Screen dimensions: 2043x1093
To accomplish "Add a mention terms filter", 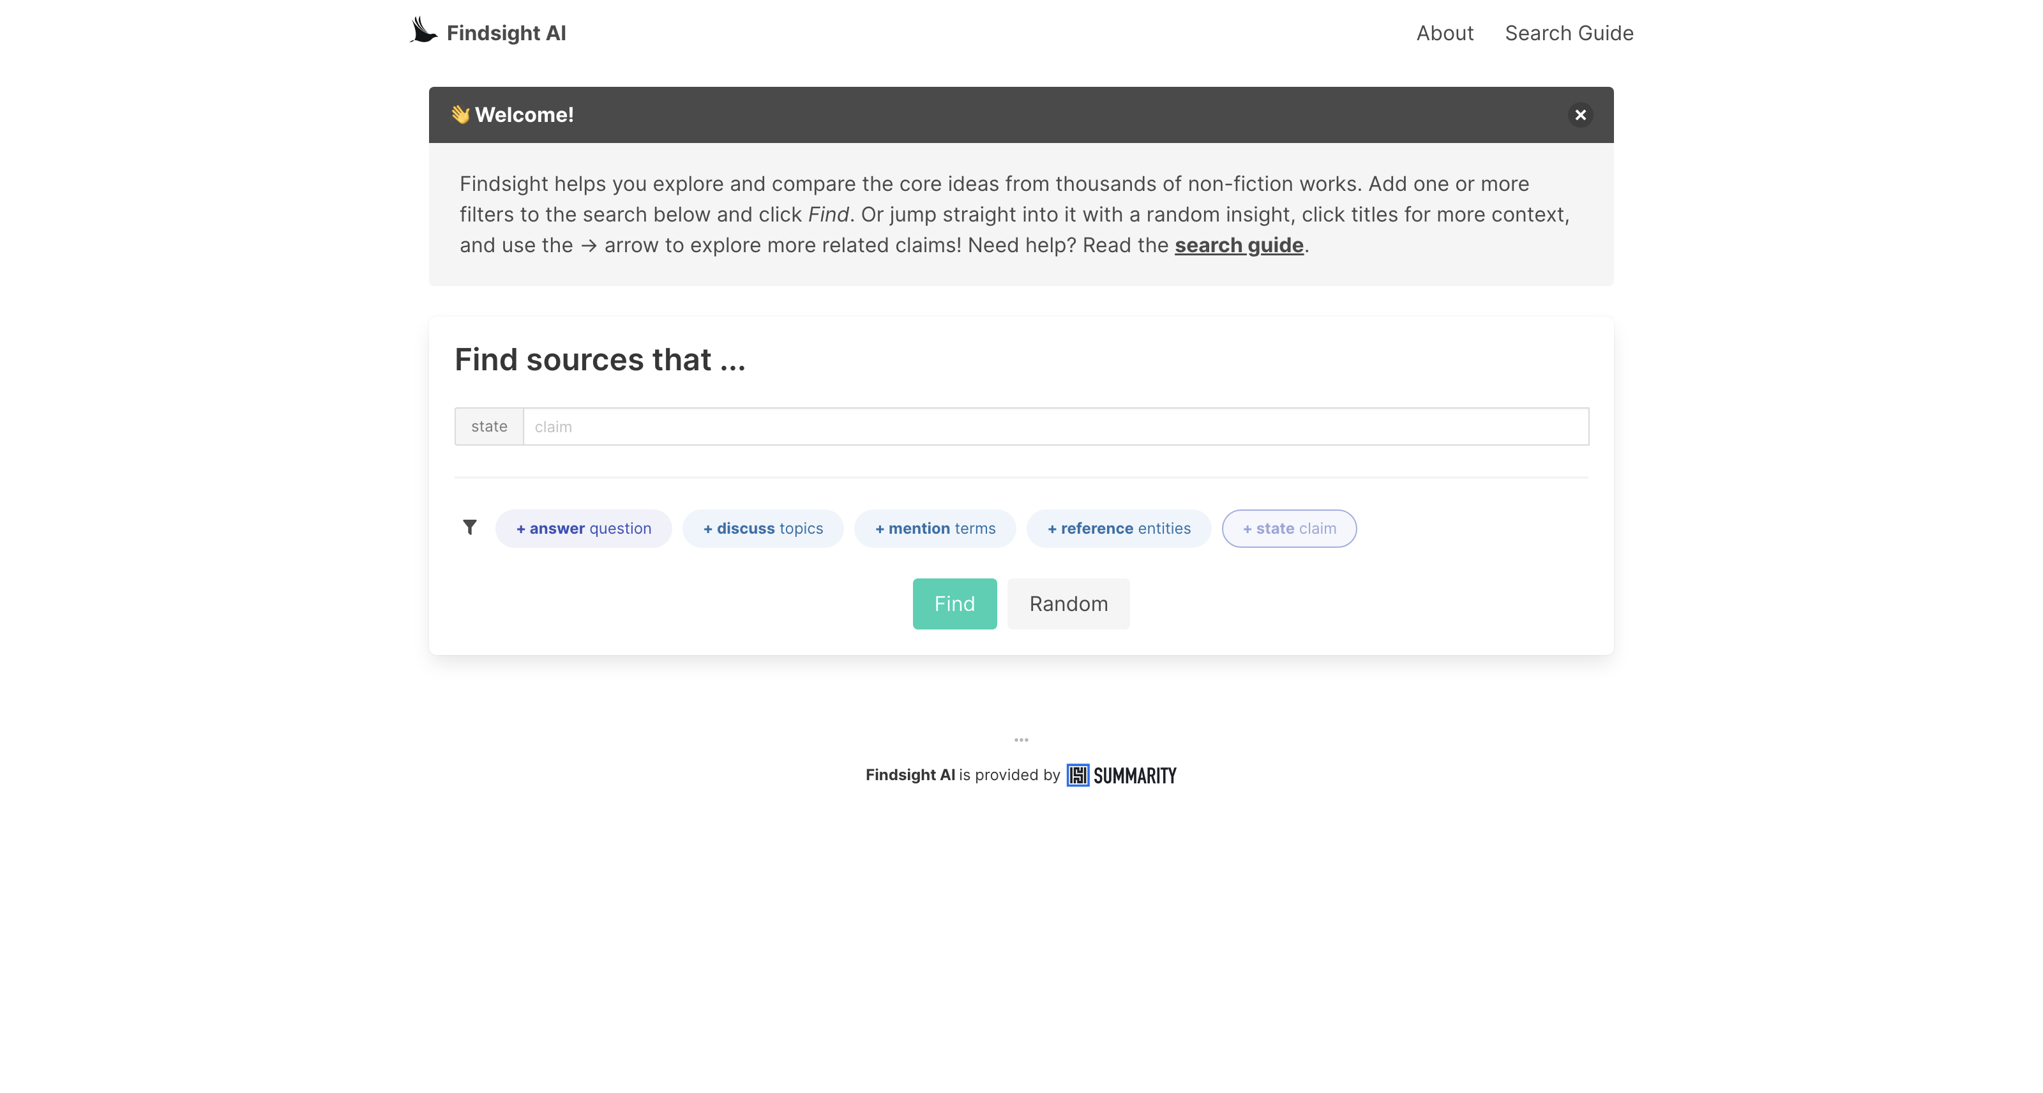I will 935,528.
